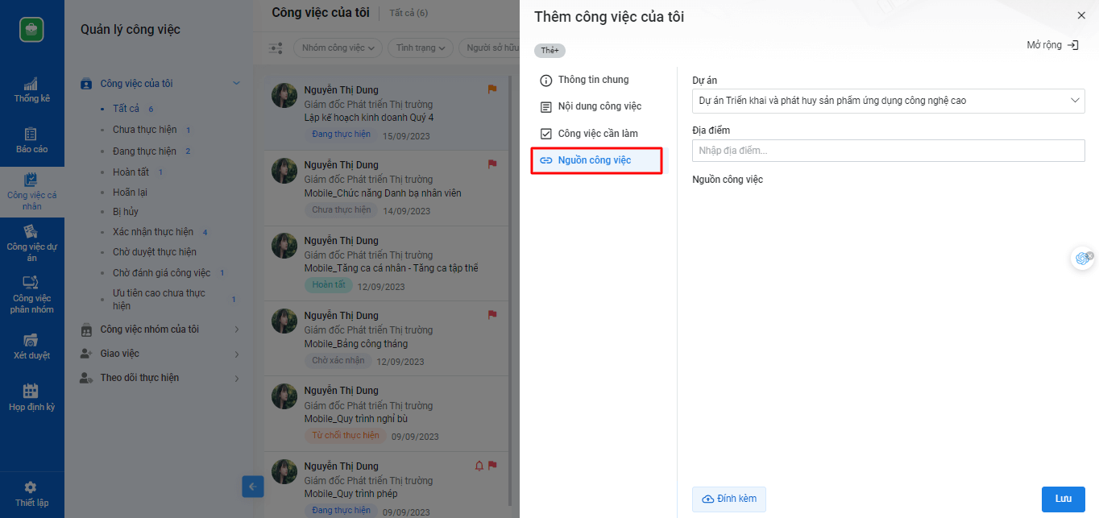Select Xác nhận thực hiện filter

click(x=153, y=232)
